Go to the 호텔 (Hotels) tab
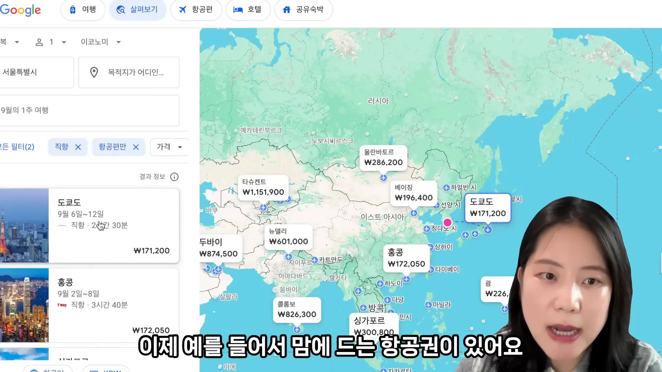Screen dimensions: 662x372 (248, 10)
